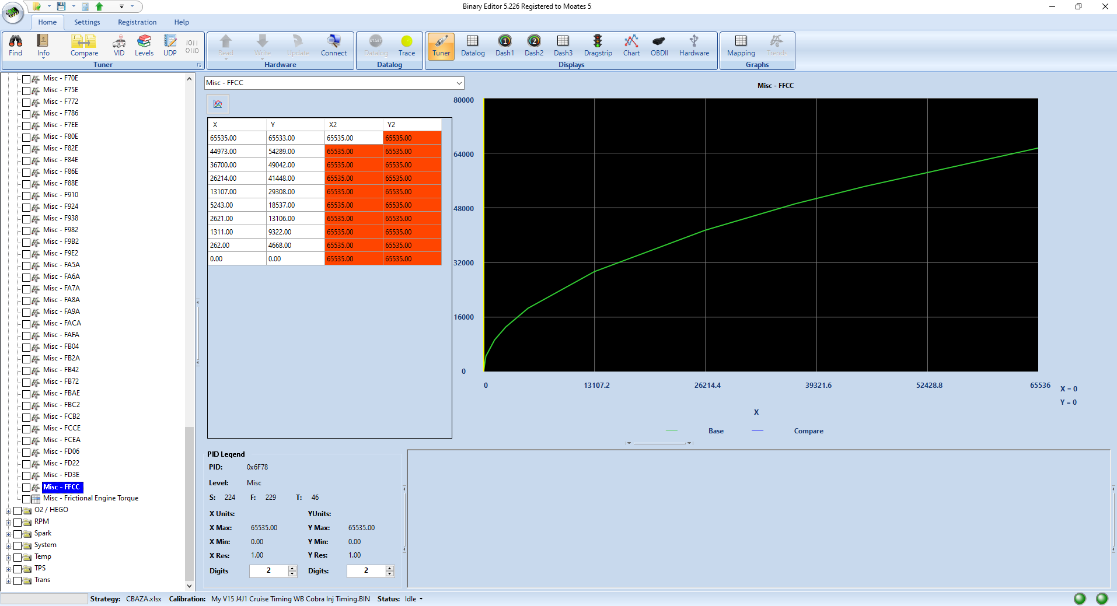This screenshot has height=606, width=1117.
Task: Open the Mapping graph
Action: [741, 45]
